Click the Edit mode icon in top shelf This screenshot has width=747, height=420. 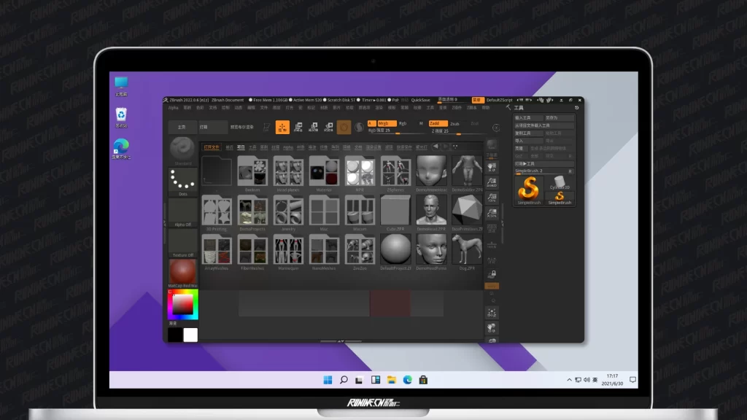coord(266,127)
